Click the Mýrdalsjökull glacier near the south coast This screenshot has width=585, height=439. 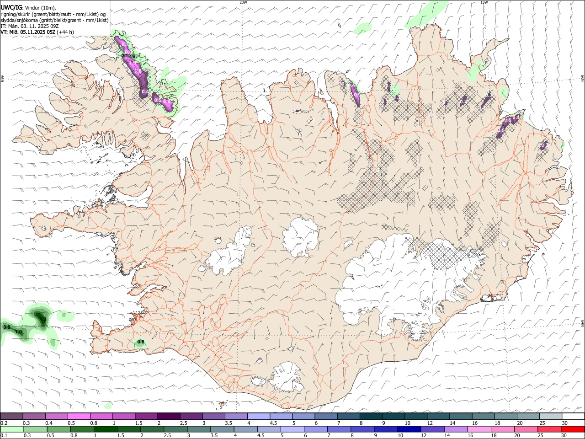pos(287,378)
